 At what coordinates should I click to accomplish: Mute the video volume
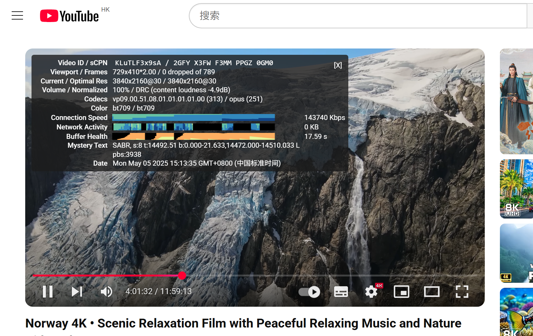(x=107, y=292)
